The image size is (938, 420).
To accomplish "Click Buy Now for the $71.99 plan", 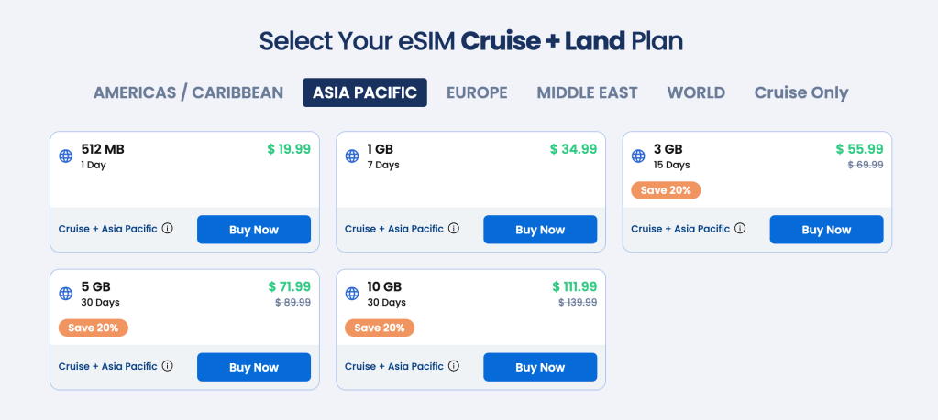I will pyautogui.click(x=254, y=367).
